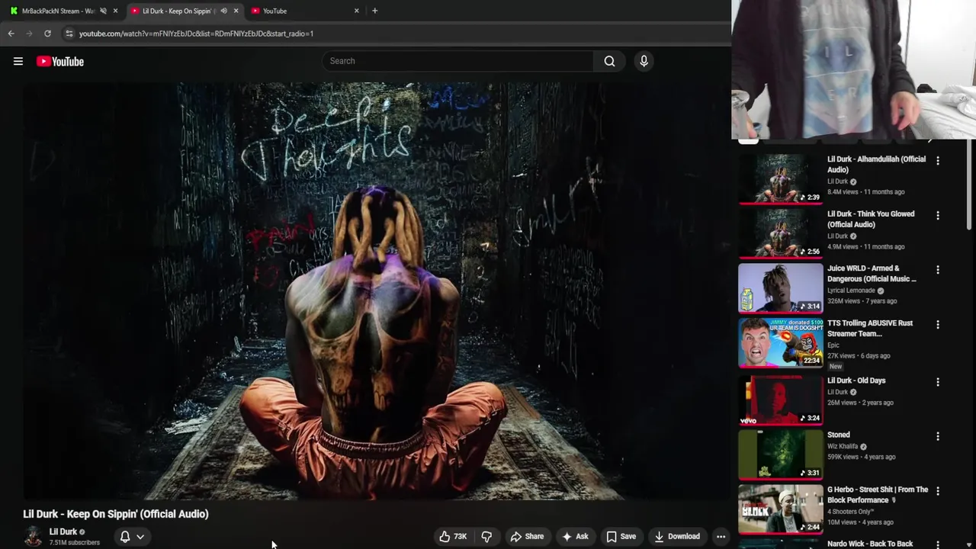Open options menu for Think You Glowed
Image resolution: width=976 pixels, height=549 pixels.
(x=938, y=216)
